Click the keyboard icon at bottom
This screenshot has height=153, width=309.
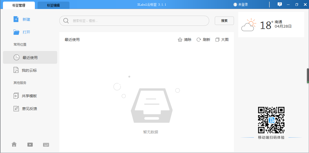click(46, 144)
